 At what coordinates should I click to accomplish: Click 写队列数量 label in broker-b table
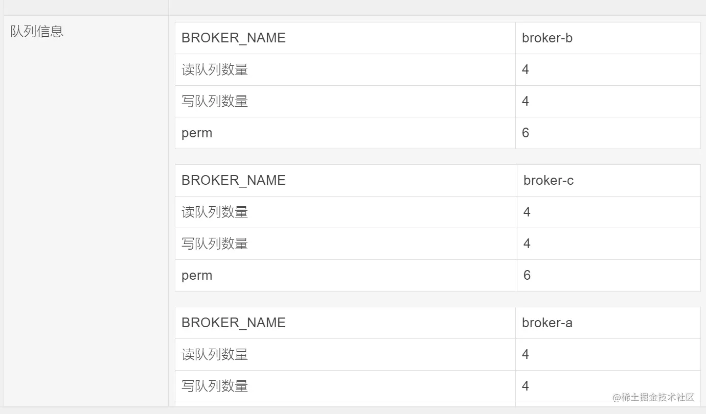pos(215,102)
